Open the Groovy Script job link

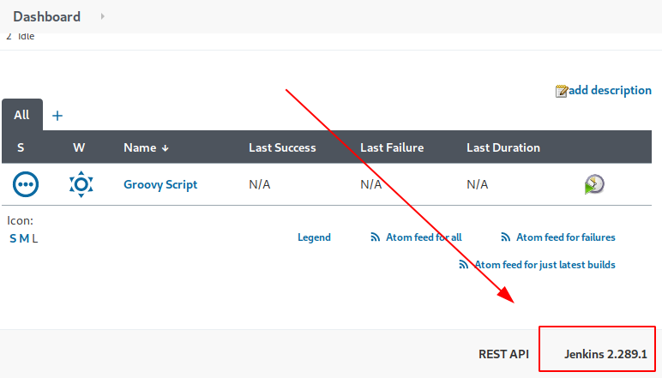[160, 184]
